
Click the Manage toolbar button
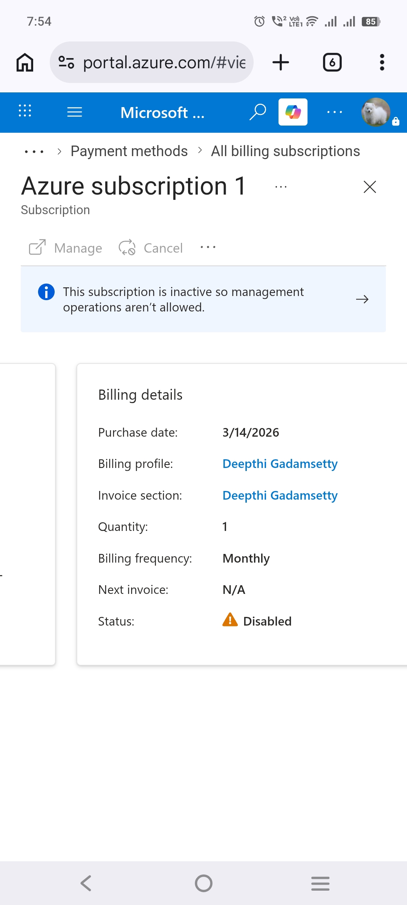coord(66,248)
